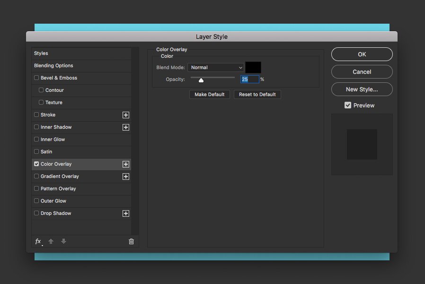The width and height of the screenshot is (425, 284).
Task: Open Blending Options section
Action: (x=81, y=66)
